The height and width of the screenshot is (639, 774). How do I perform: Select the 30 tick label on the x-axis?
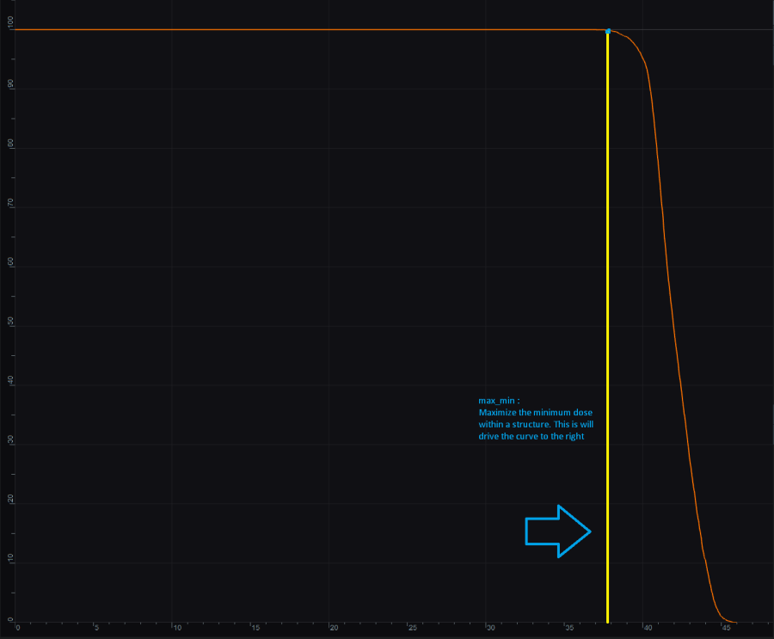[491, 628]
